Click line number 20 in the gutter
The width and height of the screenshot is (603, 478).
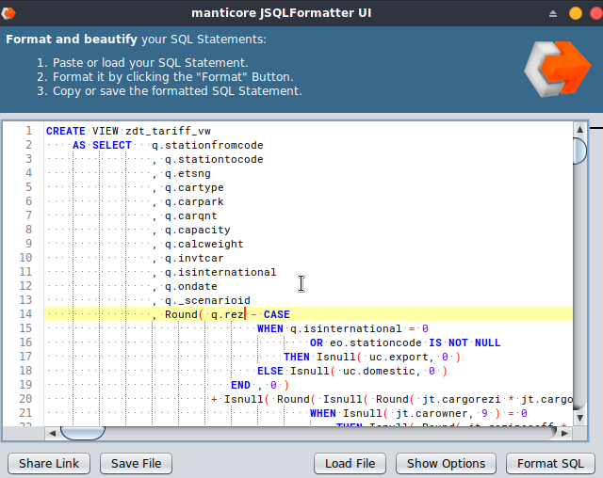[x=25, y=399]
